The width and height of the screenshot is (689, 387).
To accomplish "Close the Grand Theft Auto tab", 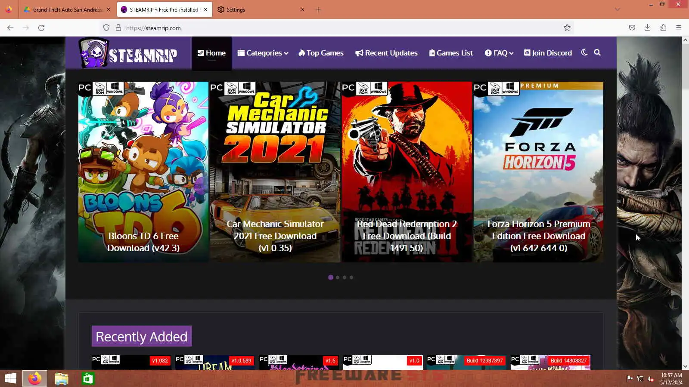I will 109,9.
